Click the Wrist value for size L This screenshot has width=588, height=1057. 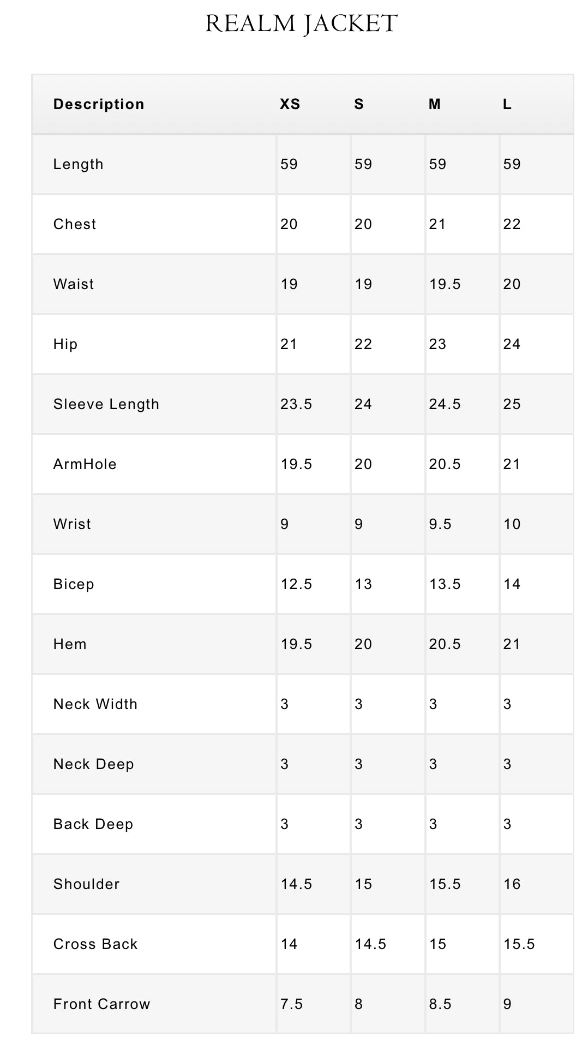coord(512,524)
